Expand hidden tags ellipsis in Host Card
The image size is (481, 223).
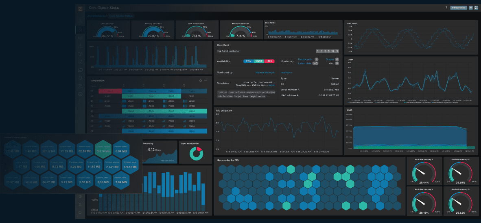point(268,96)
